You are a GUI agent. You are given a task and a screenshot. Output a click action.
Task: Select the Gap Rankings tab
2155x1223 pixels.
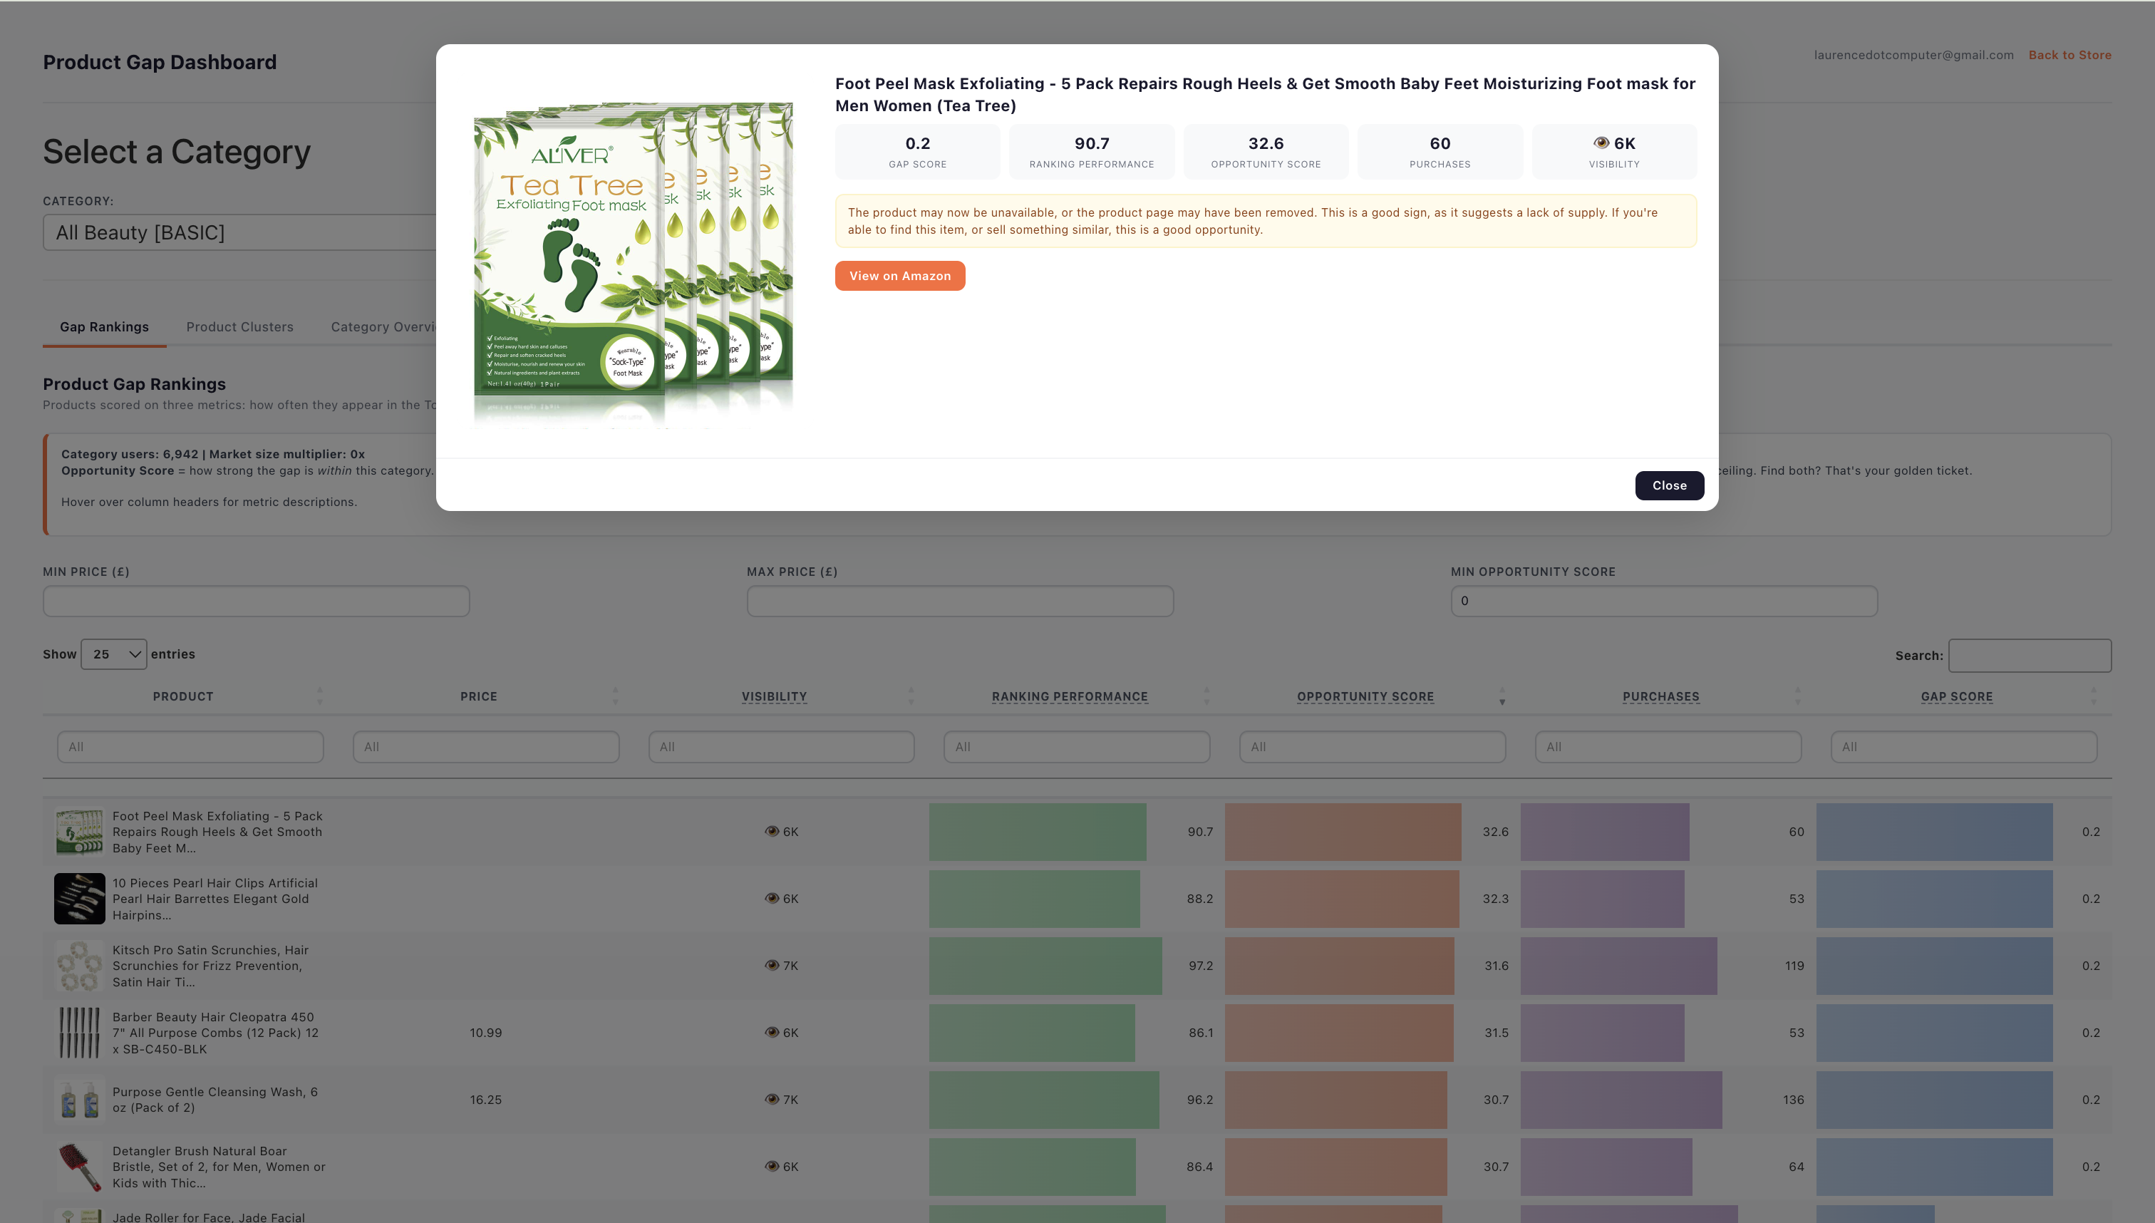104,326
